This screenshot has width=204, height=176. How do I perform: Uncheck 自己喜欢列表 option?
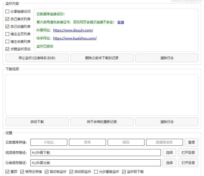tap(7, 19)
